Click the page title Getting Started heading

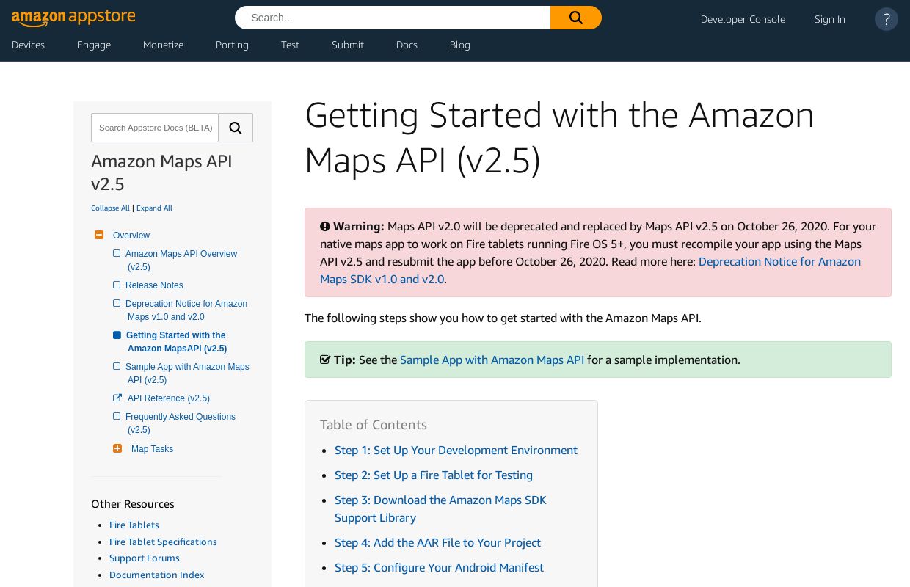pyautogui.click(x=559, y=137)
